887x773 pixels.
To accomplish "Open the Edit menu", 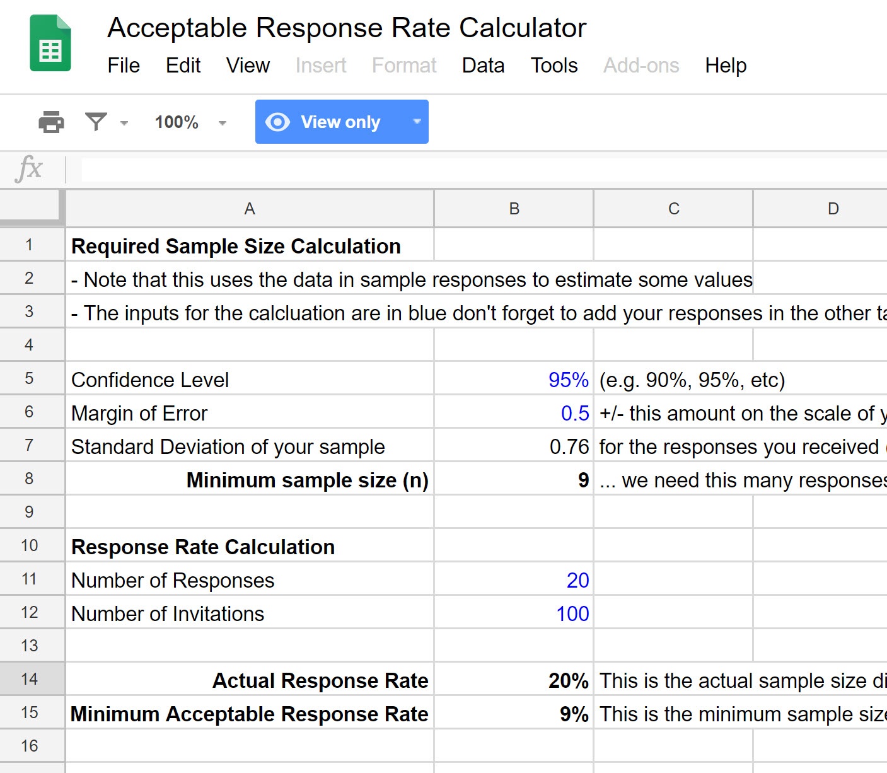I will click(183, 66).
